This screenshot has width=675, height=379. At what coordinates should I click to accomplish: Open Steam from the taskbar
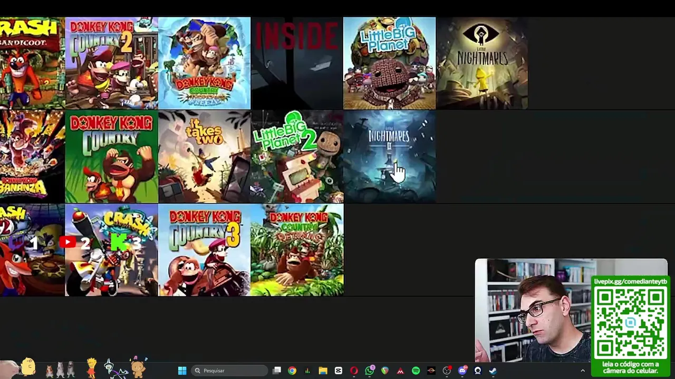[493, 371]
